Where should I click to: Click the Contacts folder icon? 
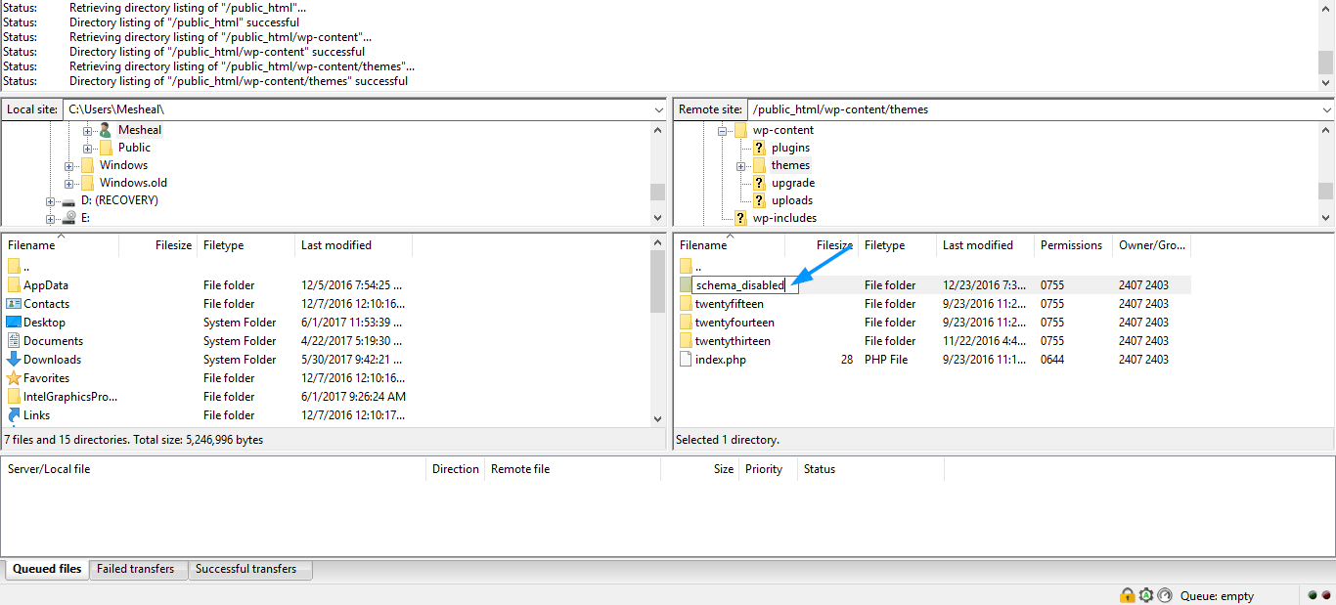point(14,304)
